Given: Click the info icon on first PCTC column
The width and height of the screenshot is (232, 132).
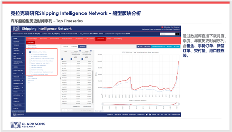Looking at the screenshot, I should (80, 51).
